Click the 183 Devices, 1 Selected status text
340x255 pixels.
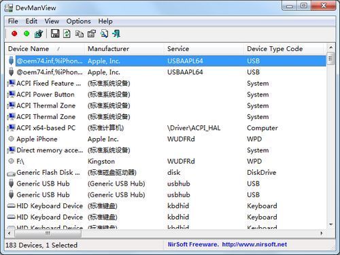(x=41, y=245)
